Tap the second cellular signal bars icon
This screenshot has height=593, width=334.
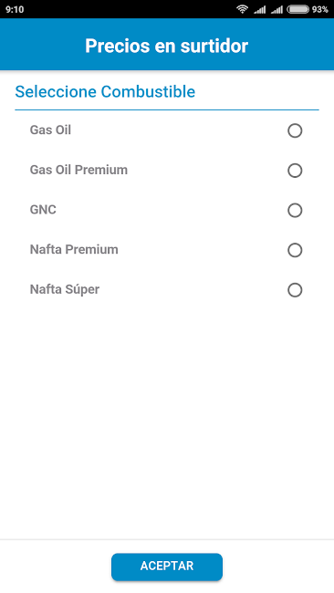point(277,9)
